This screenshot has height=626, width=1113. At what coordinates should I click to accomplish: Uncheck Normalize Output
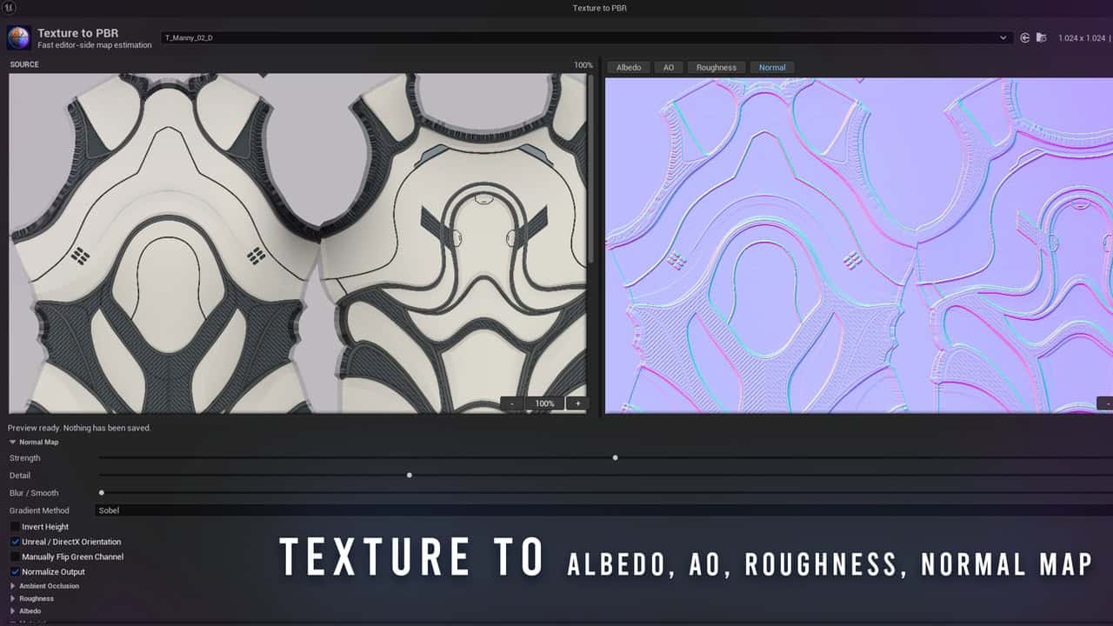pyautogui.click(x=15, y=572)
